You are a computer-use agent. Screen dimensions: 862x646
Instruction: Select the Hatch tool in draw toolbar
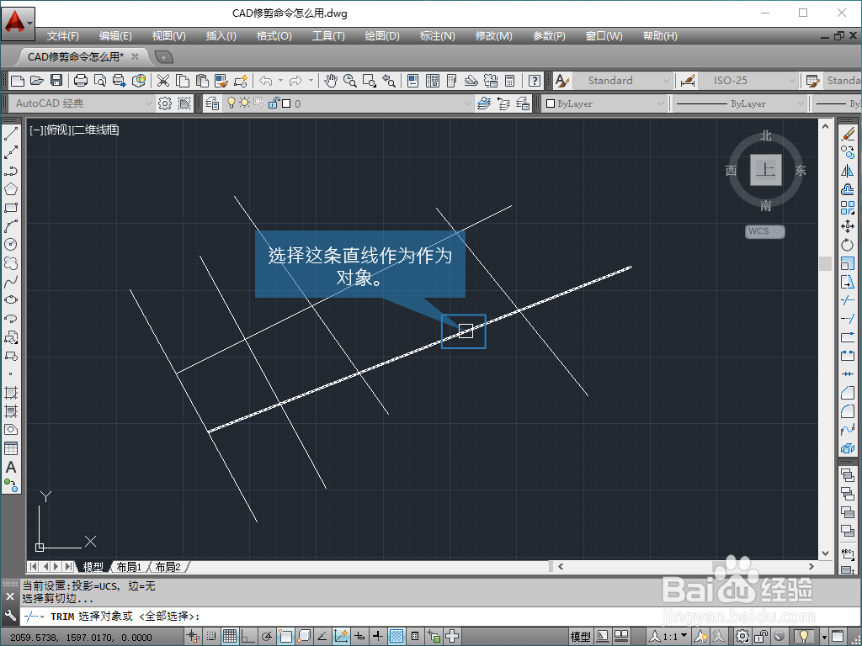click(x=11, y=393)
